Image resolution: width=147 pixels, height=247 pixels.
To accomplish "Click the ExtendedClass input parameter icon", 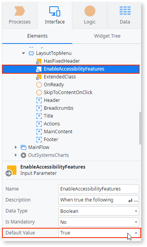I will click(x=39, y=77).
